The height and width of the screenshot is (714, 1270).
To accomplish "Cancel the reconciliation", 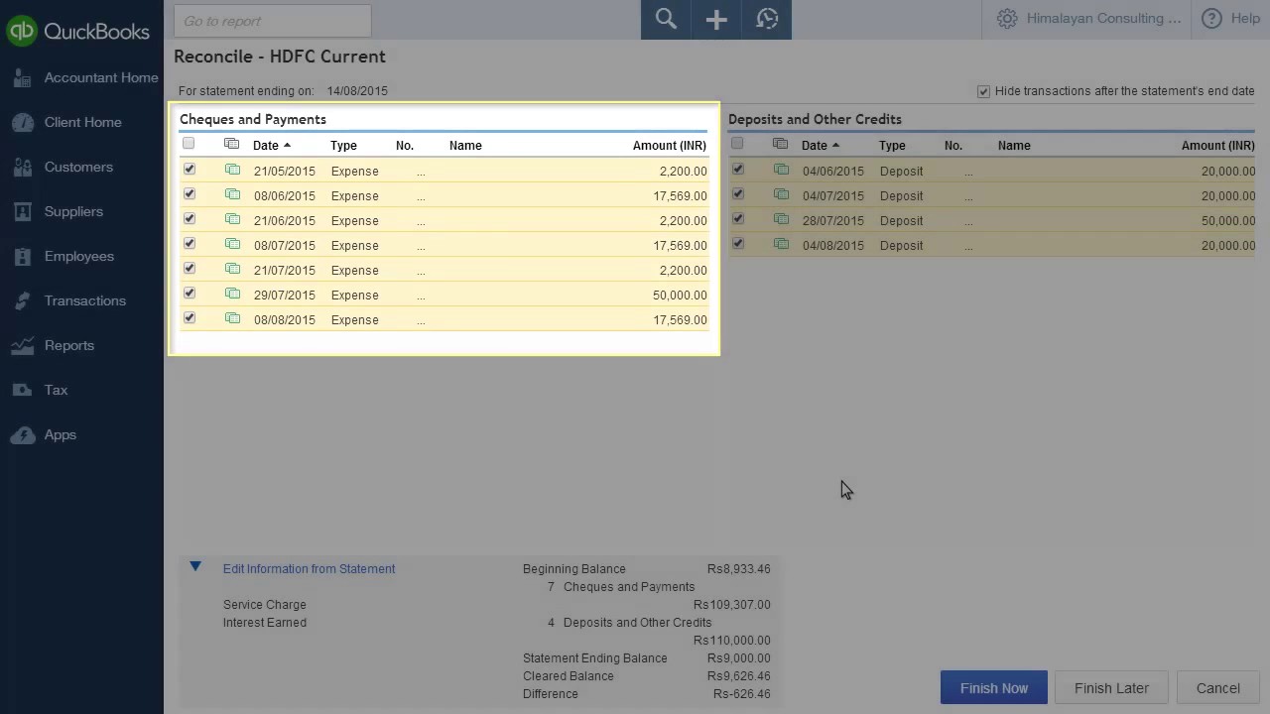I will [1218, 688].
